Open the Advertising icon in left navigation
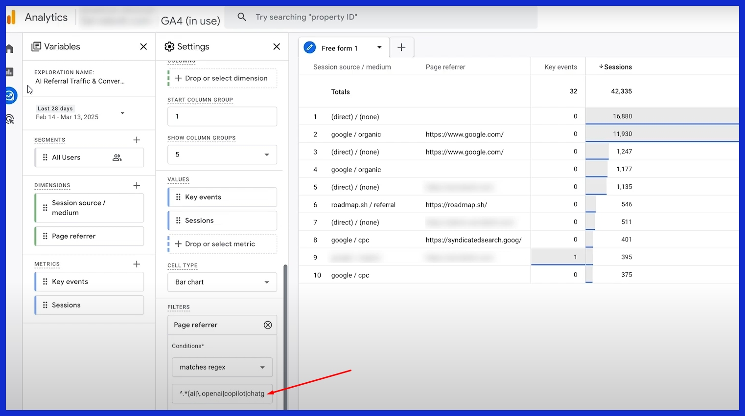This screenshot has width=745, height=416. click(10, 119)
